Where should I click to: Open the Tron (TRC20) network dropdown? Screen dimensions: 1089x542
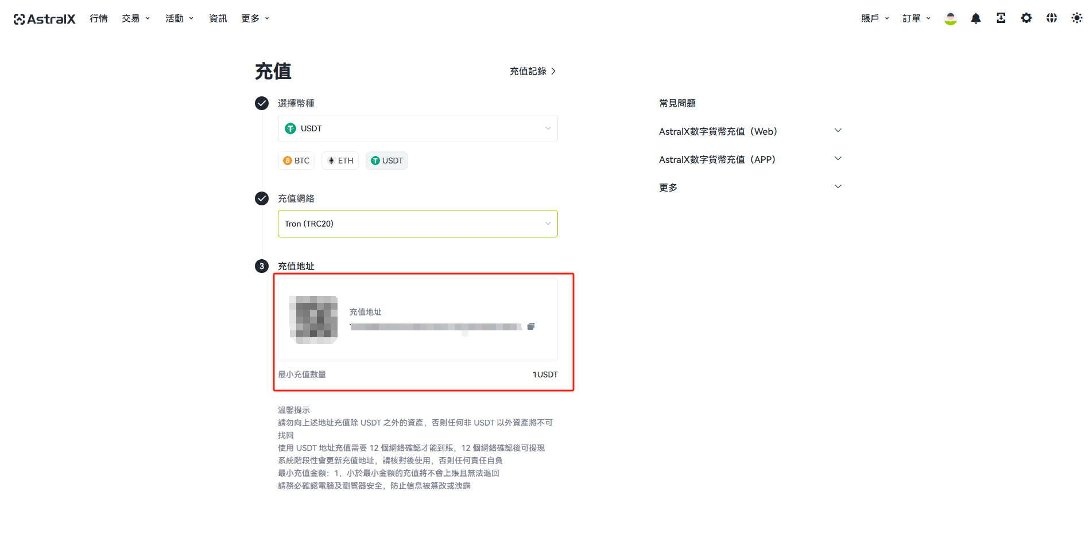pyautogui.click(x=417, y=224)
